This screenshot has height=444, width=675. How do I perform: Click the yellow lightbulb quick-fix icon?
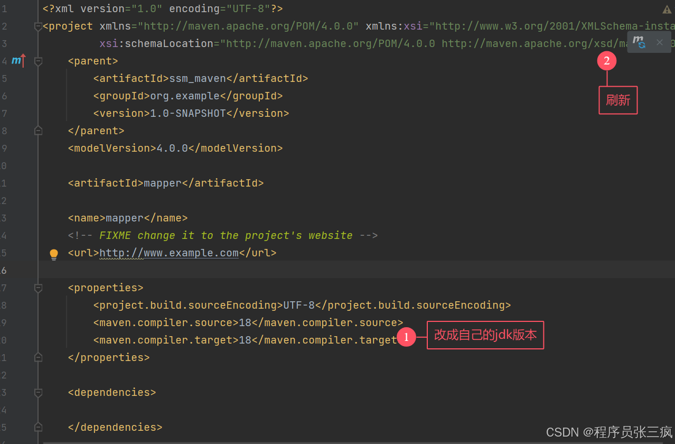[x=54, y=254]
